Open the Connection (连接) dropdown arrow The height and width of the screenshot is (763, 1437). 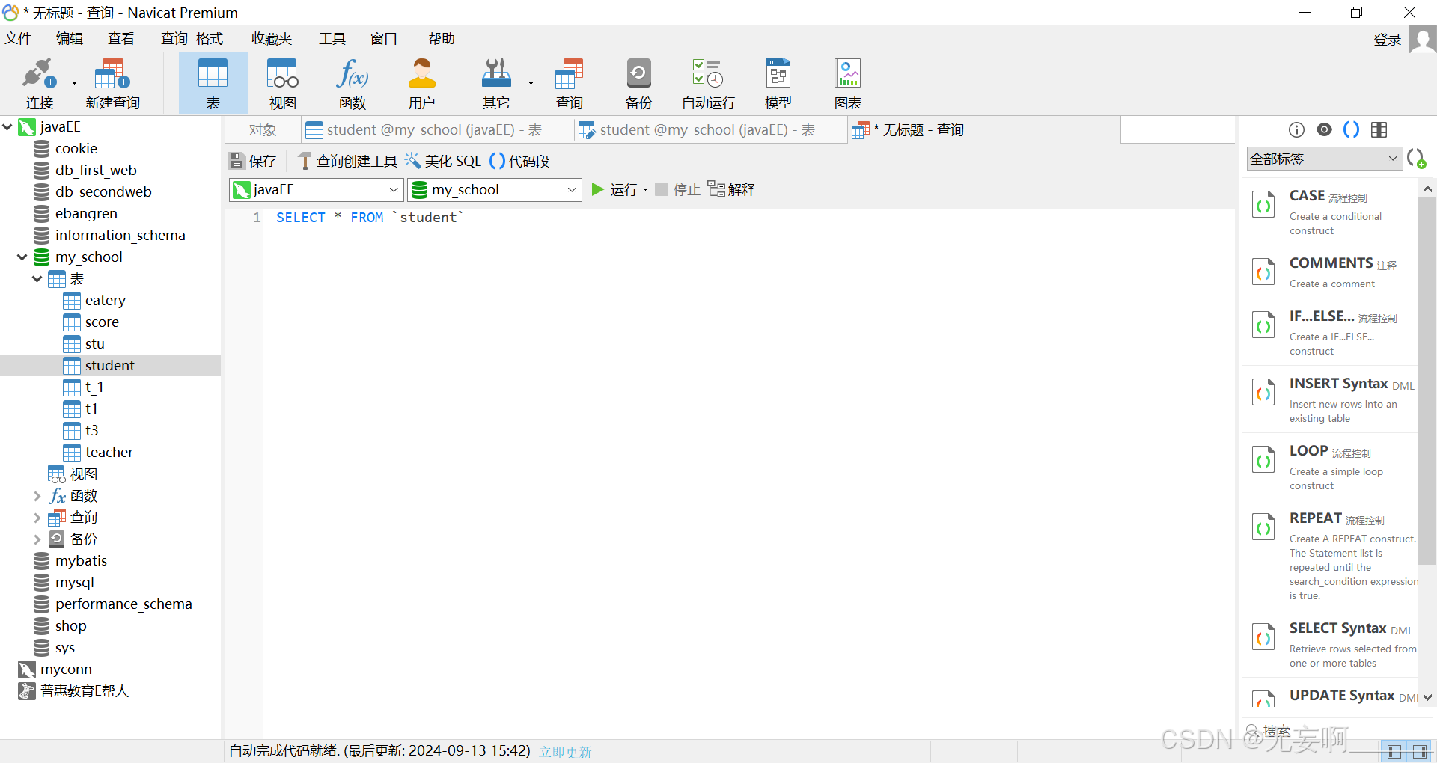[x=74, y=83]
